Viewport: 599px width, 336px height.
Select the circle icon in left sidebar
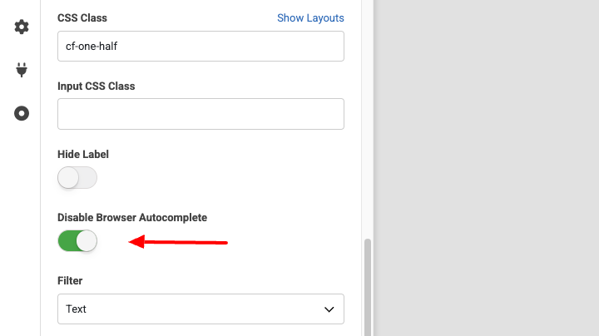coord(22,113)
